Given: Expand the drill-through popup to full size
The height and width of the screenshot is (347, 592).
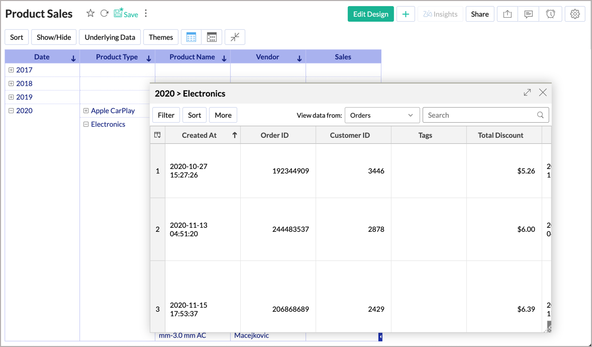Looking at the screenshot, I should [x=527, y=93].
